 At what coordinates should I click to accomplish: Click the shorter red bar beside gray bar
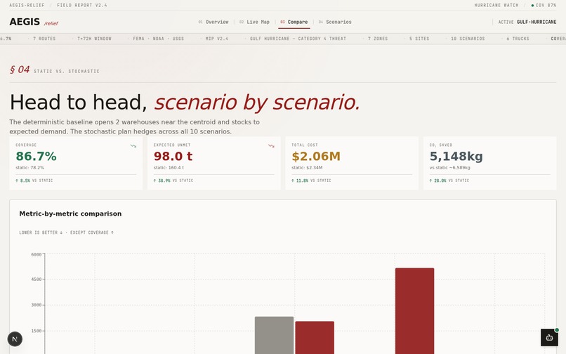coord(315,337)
